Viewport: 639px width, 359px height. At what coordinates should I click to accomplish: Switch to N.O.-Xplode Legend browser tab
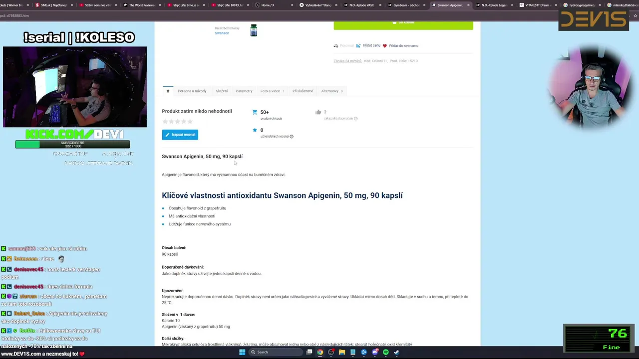(x=494, y=5)
